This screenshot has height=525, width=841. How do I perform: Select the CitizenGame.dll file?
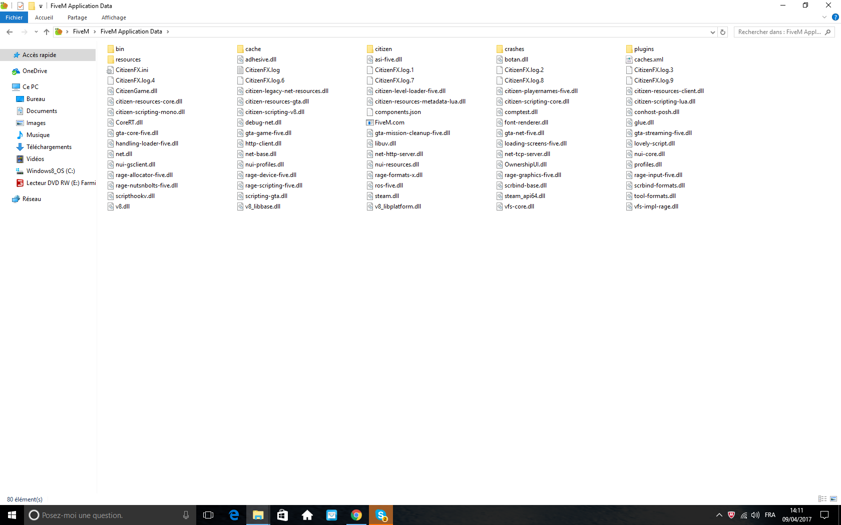(x=132, y=91)
